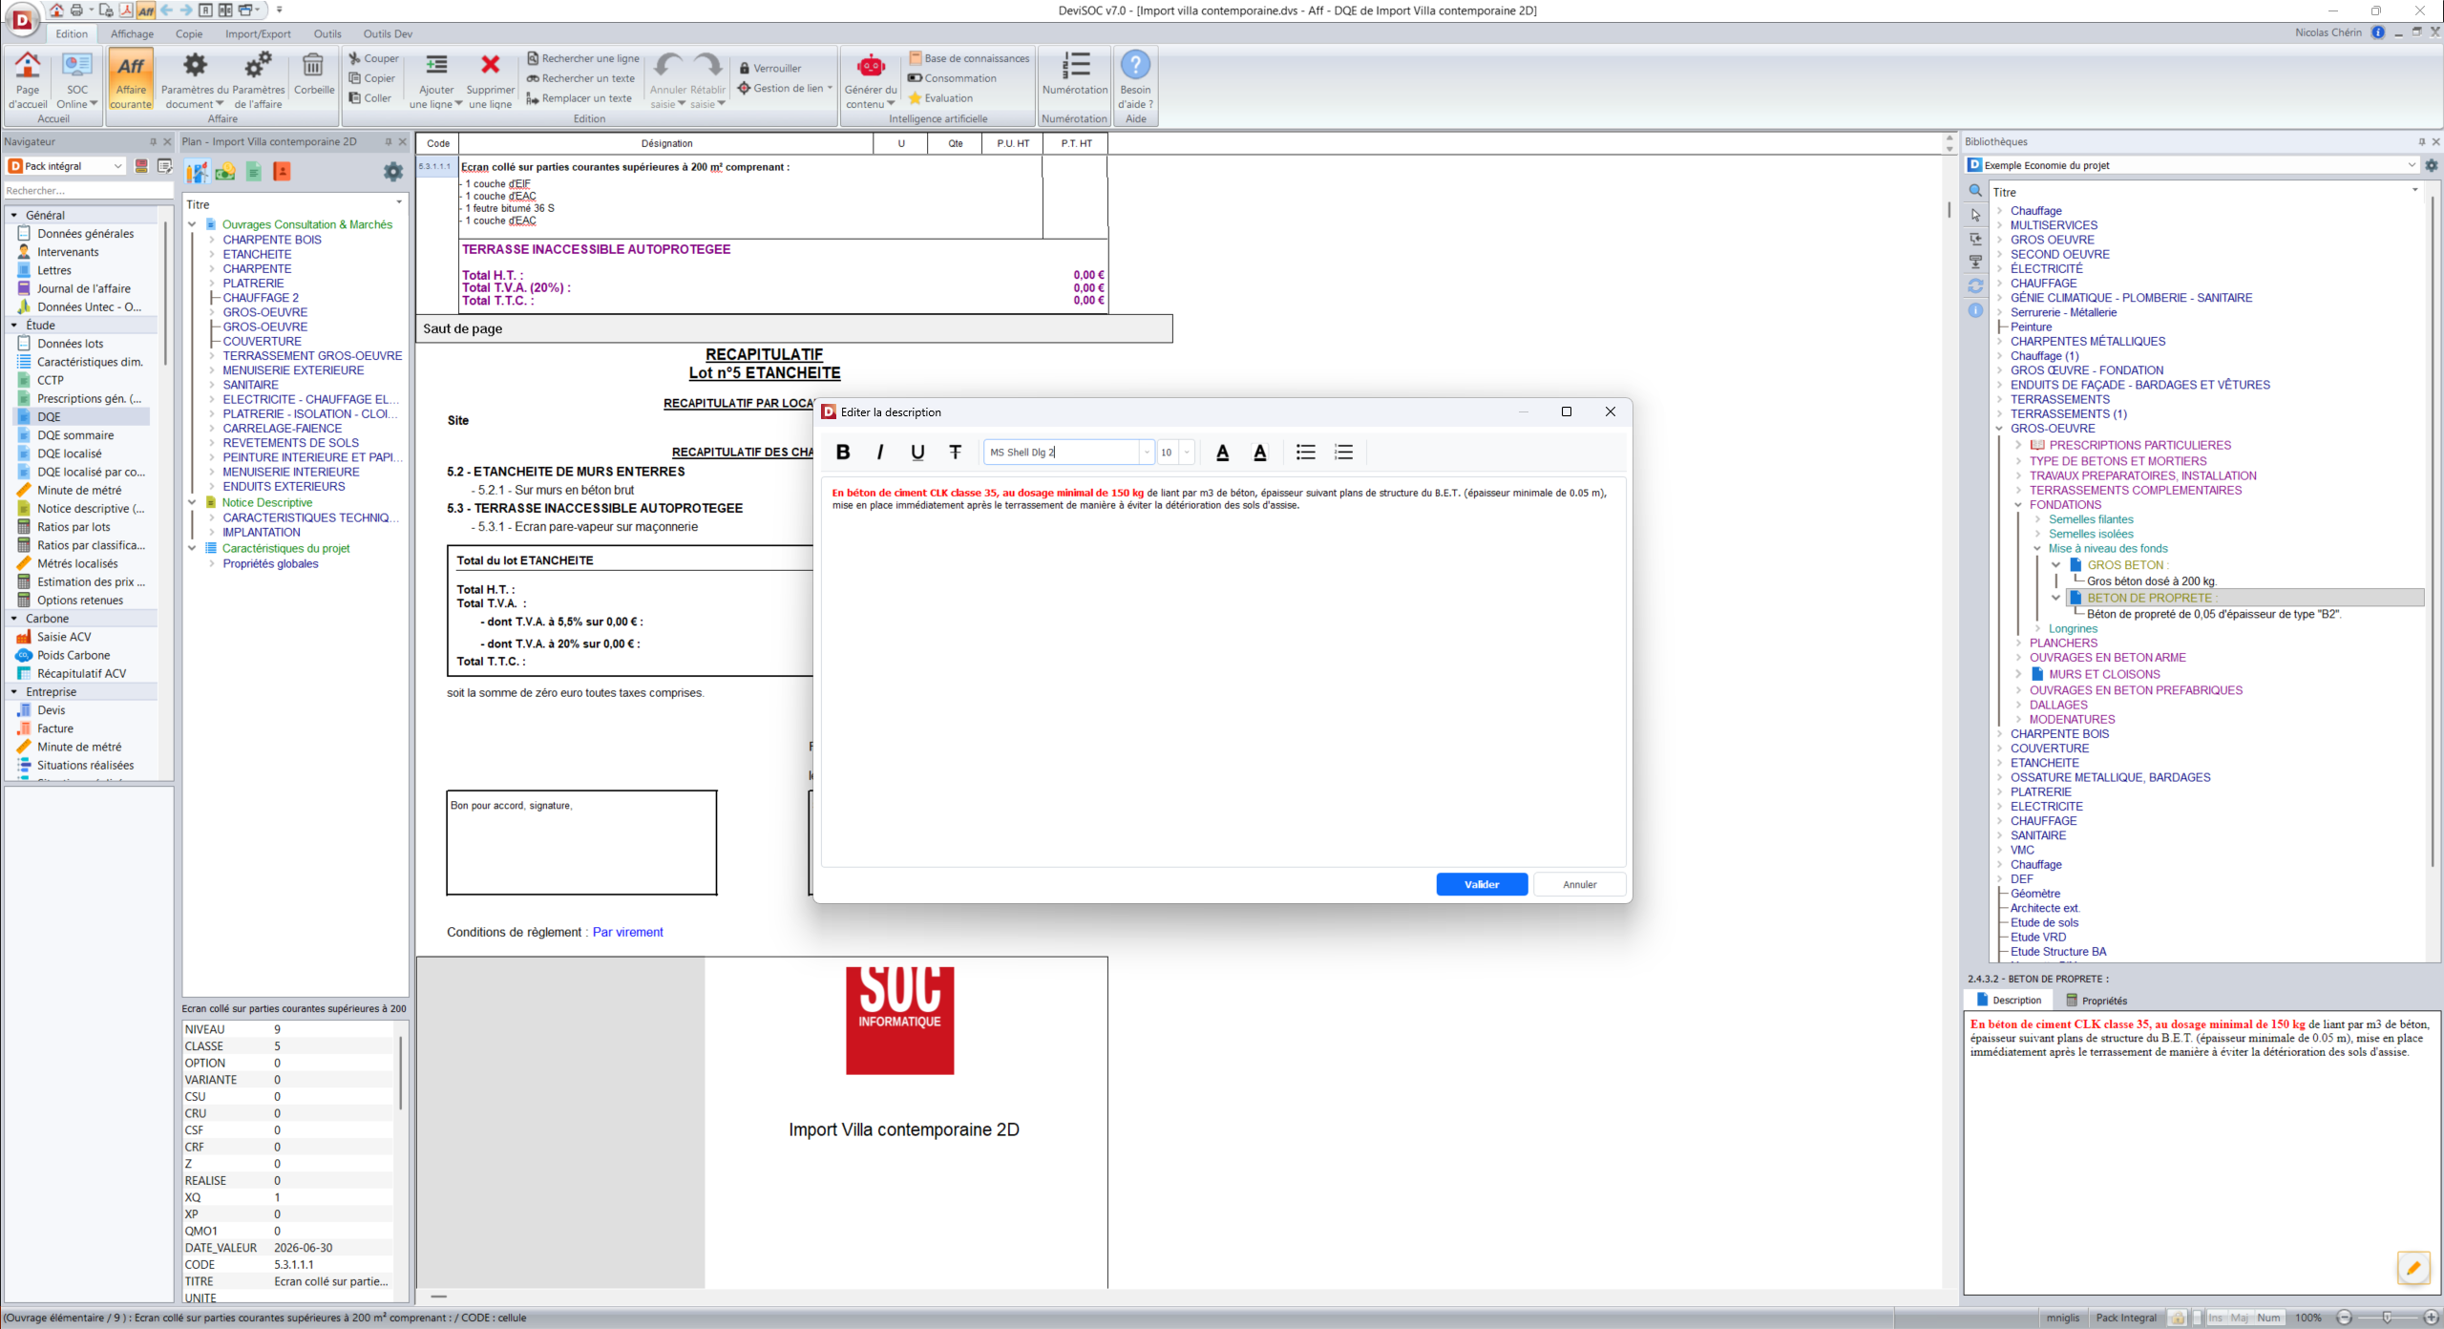
Task: Select the money icon in Plan panel
Action: tap(225, 172)
